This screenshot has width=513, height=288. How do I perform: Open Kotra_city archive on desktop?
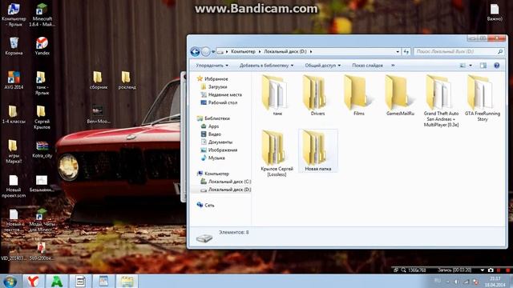click(42, 150)
